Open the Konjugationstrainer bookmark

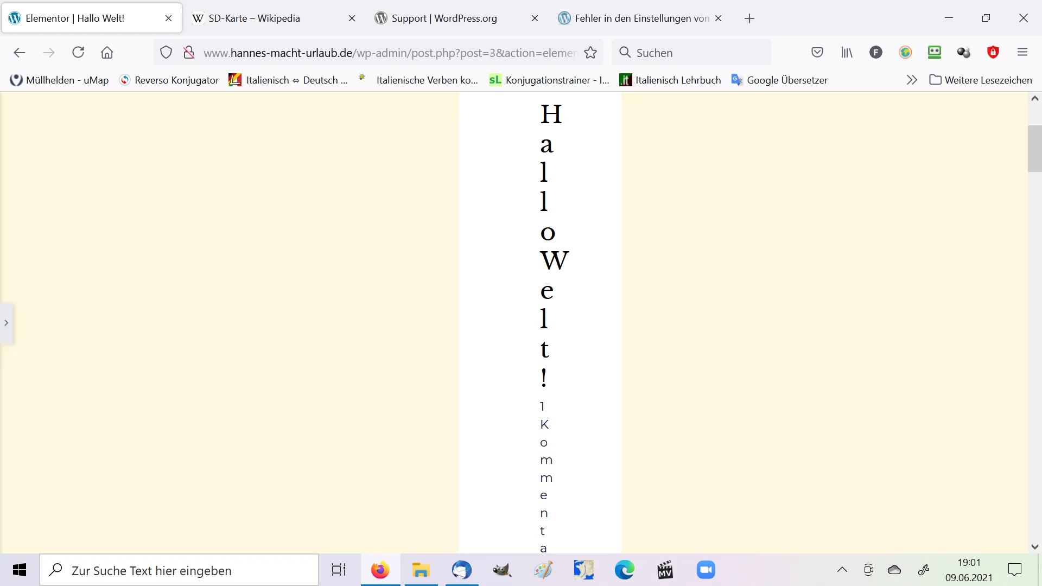[x=549, y=80]
